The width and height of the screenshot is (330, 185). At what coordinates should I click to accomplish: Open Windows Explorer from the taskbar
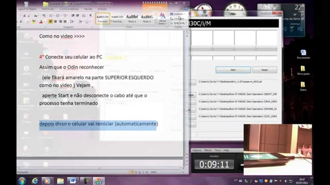tap(60, 181)
